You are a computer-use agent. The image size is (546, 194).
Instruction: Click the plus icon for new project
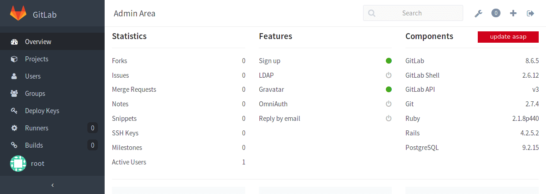click(x=513, y=13)
